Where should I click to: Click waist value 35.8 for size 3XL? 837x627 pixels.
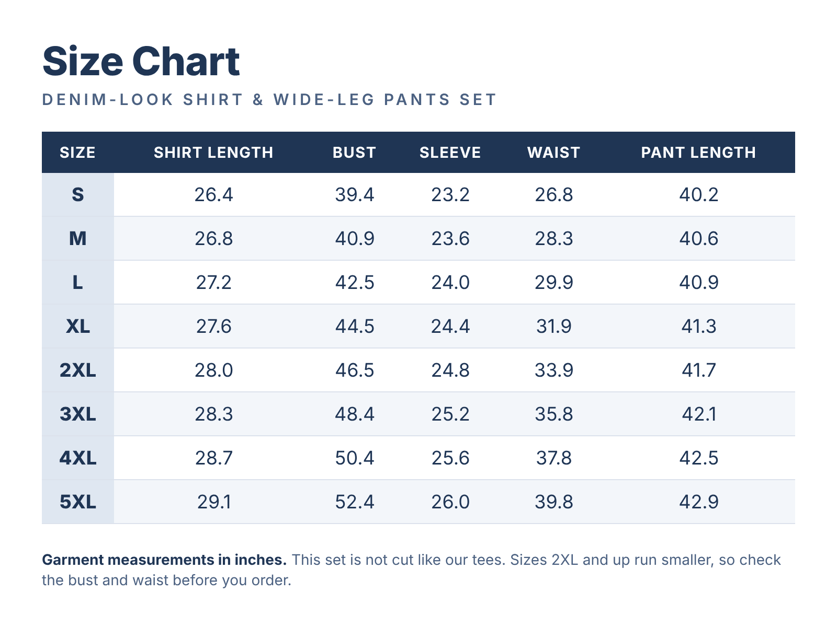[554, 414]
